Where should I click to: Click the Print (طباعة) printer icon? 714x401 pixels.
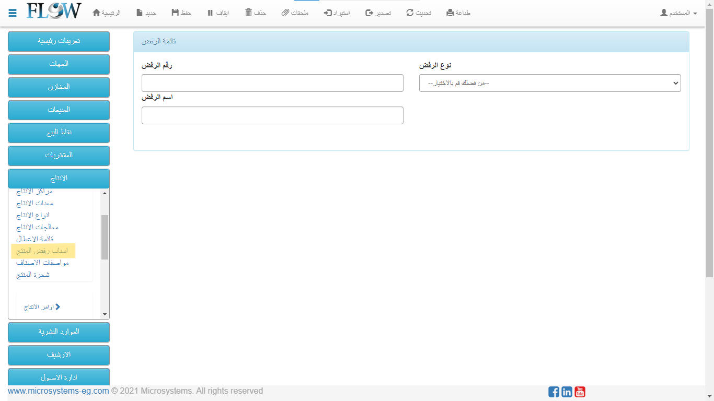pos(450,13)
